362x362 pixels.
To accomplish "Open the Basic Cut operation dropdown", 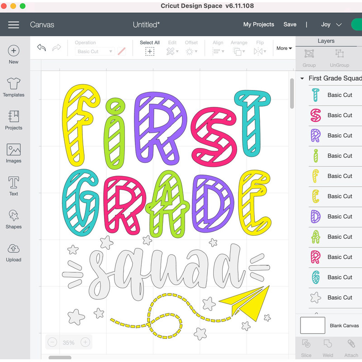I will click(x=95, y=51).
